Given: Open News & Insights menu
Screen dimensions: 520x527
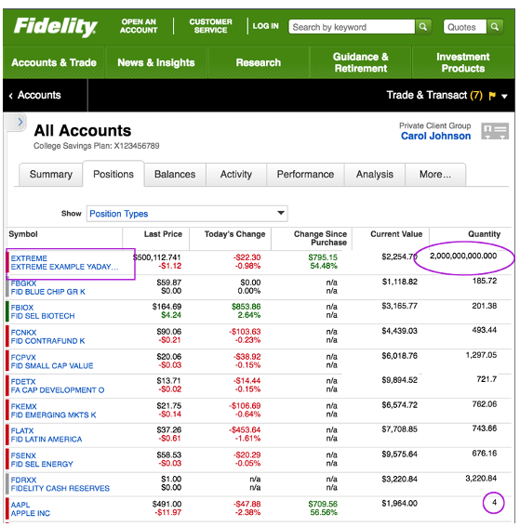Looking at the screenshot, I should [x=156, y=62].
